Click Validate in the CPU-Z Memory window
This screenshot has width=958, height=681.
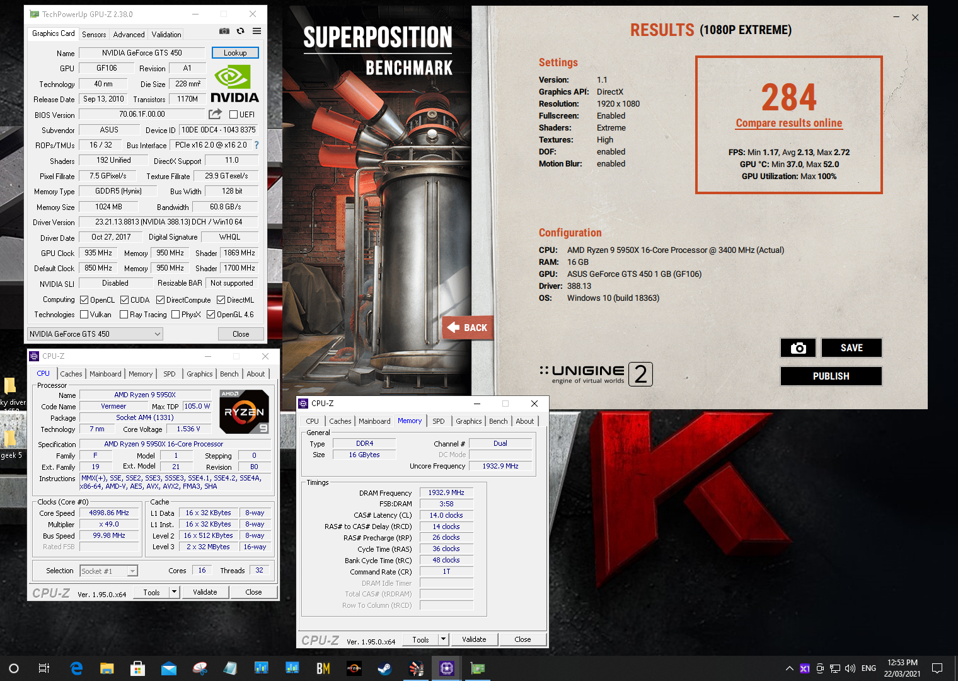[x=474, y=639]
